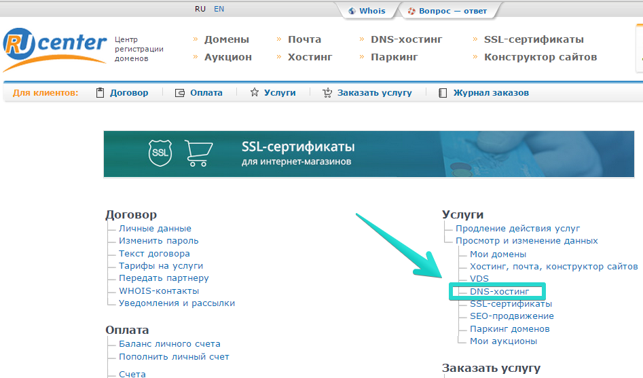Open Пополнить личный счет link
Screen dimensions: 643x378
click(174, 357)
